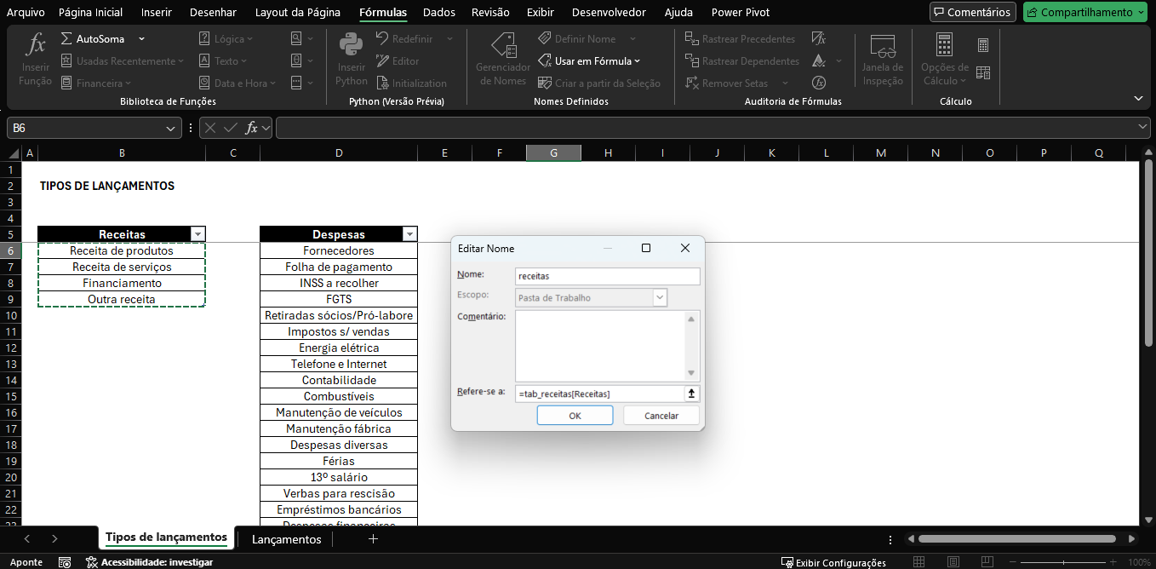Click the Python Redefinir icon
This screenshot has width=1156, height=569.
[x=382, y=39]
